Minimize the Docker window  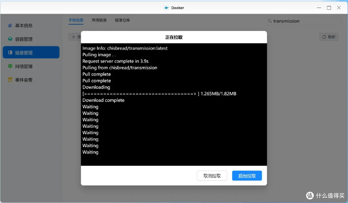[319, 8]
